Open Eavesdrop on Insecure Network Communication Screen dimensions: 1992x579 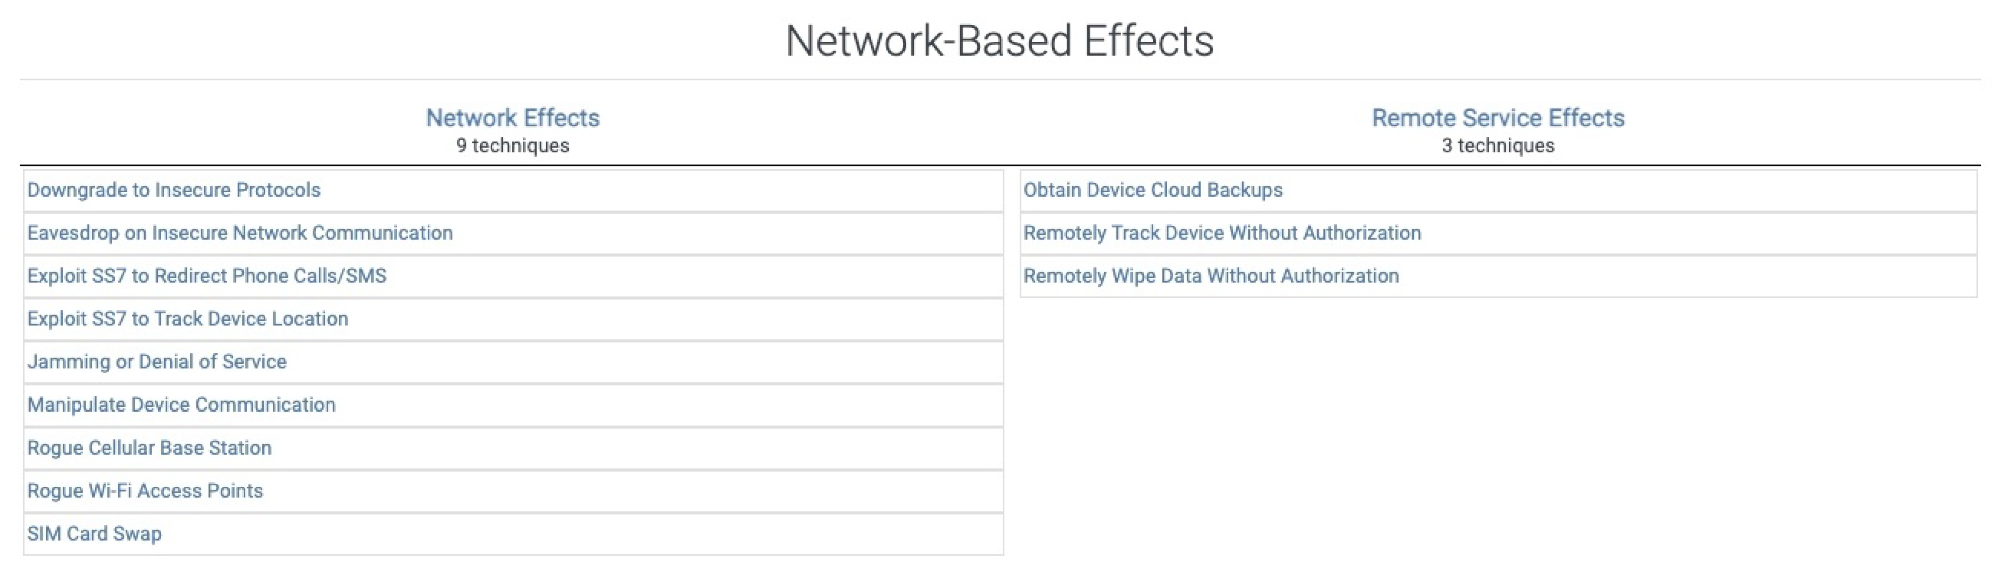pyautogui.click(x=240, y=233)
